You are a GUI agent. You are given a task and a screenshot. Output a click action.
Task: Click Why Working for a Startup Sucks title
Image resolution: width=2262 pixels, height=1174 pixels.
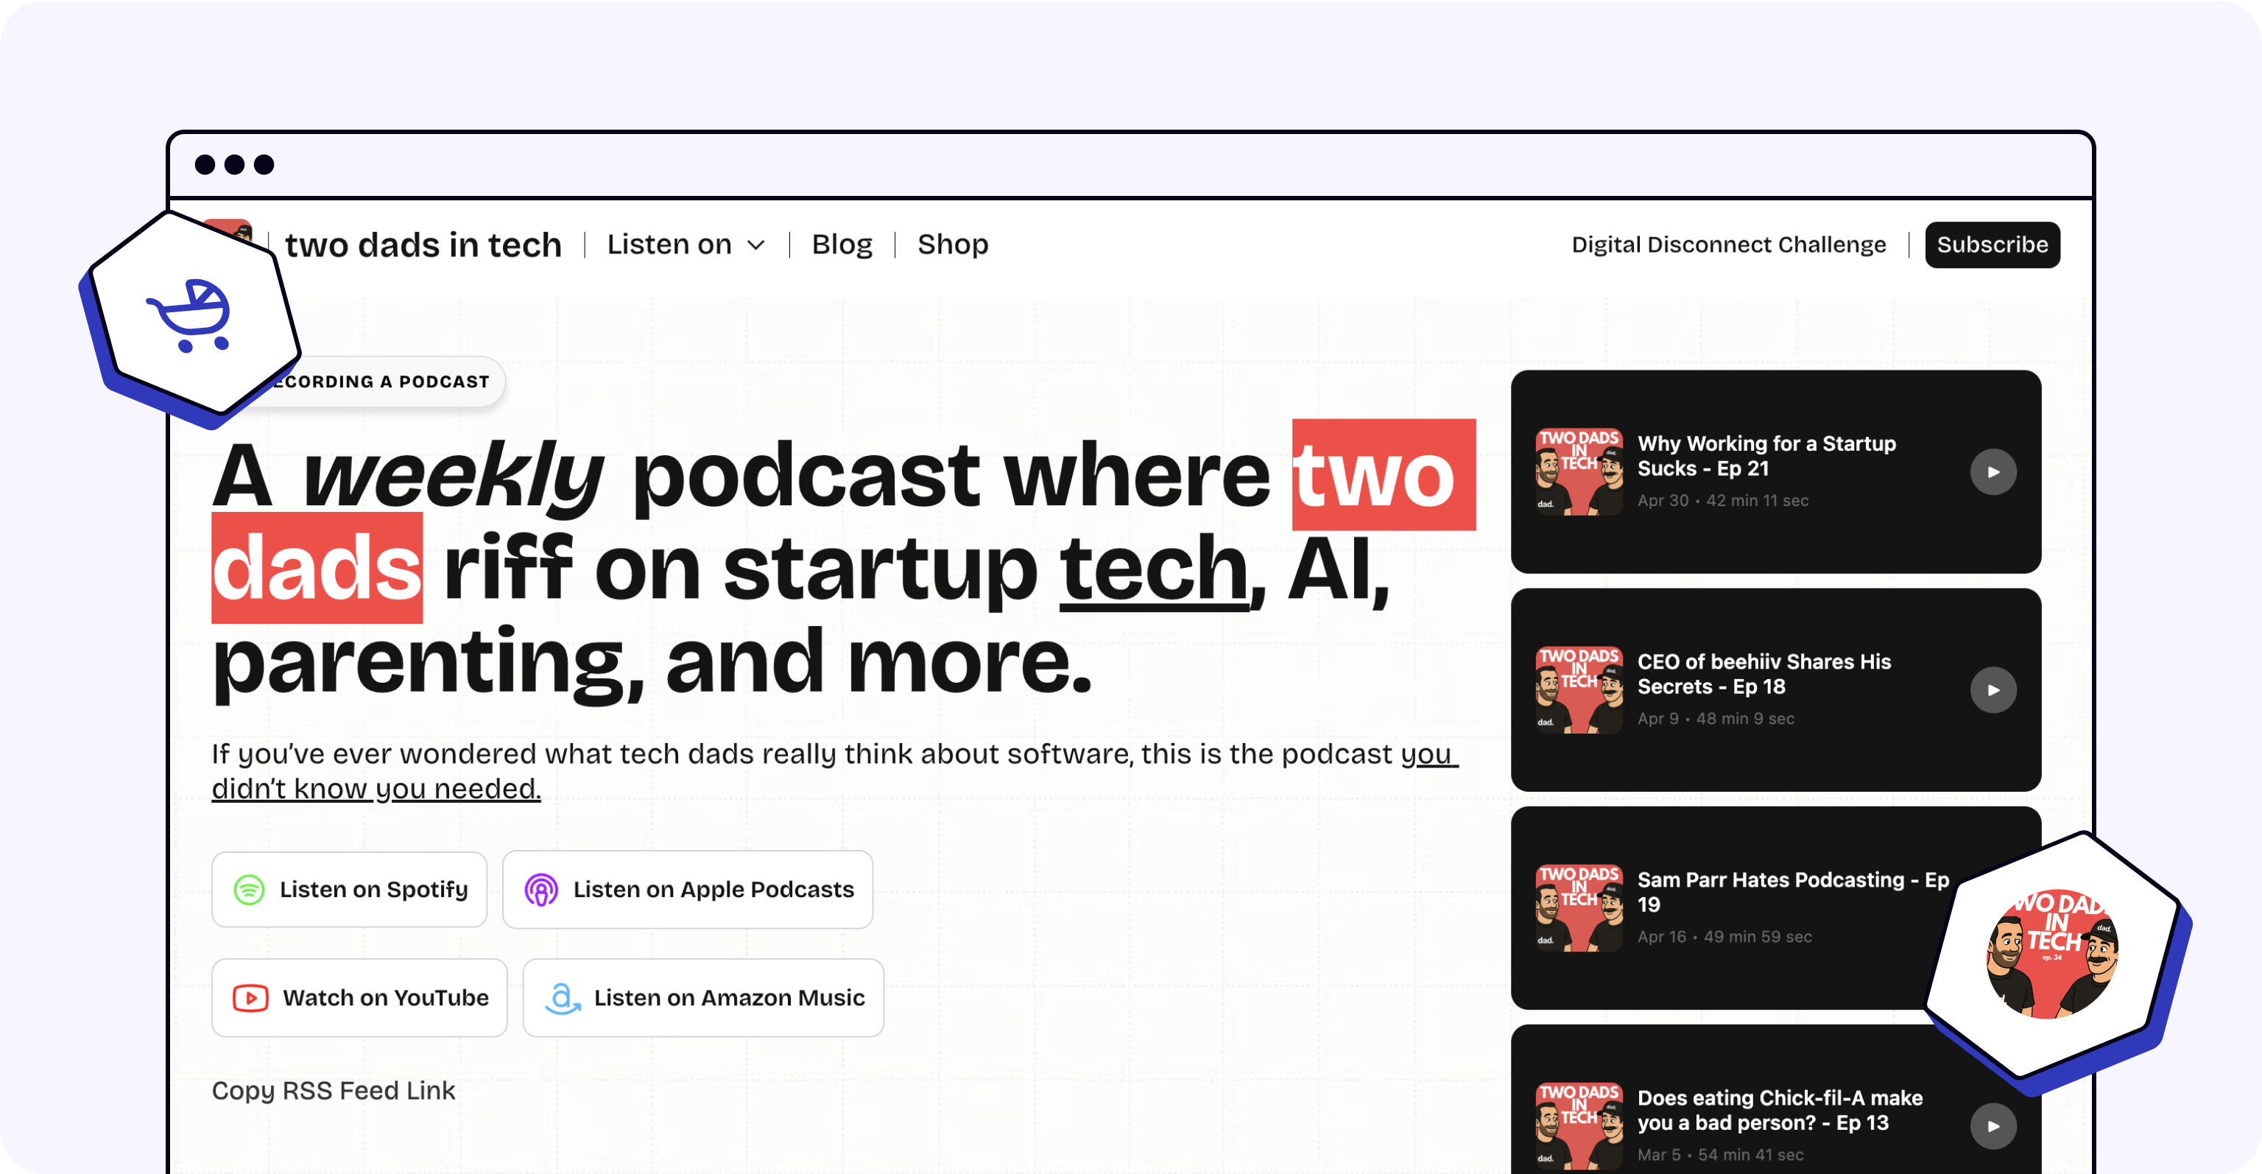tap(1766, 455)
